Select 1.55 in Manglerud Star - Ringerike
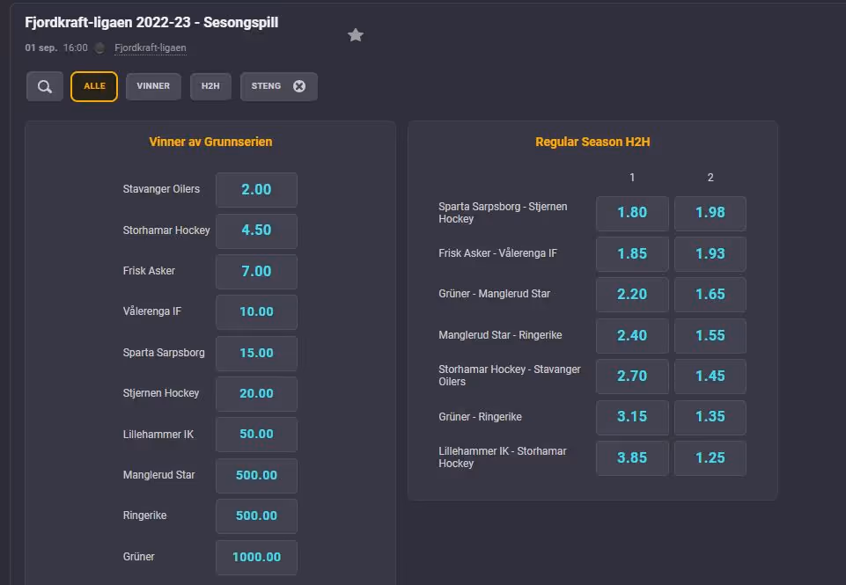846x585 pixels. (710, 335)
